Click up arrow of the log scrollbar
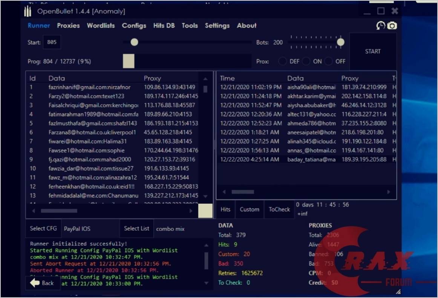 (206, 245)
